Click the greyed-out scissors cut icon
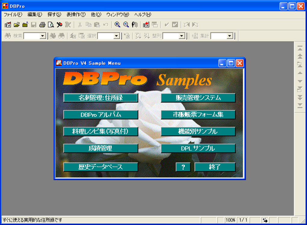The height and width of the screenshot is (225, 307). tap(80, 25)
